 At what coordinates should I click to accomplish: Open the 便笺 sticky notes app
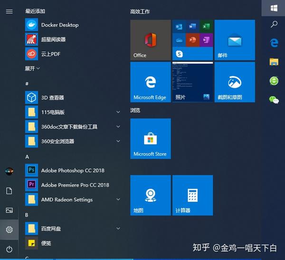tap(73, 243)
